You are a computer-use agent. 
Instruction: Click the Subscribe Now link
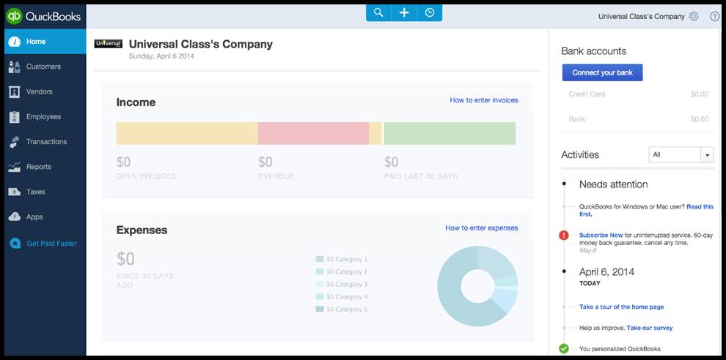[x=601, y=235]
